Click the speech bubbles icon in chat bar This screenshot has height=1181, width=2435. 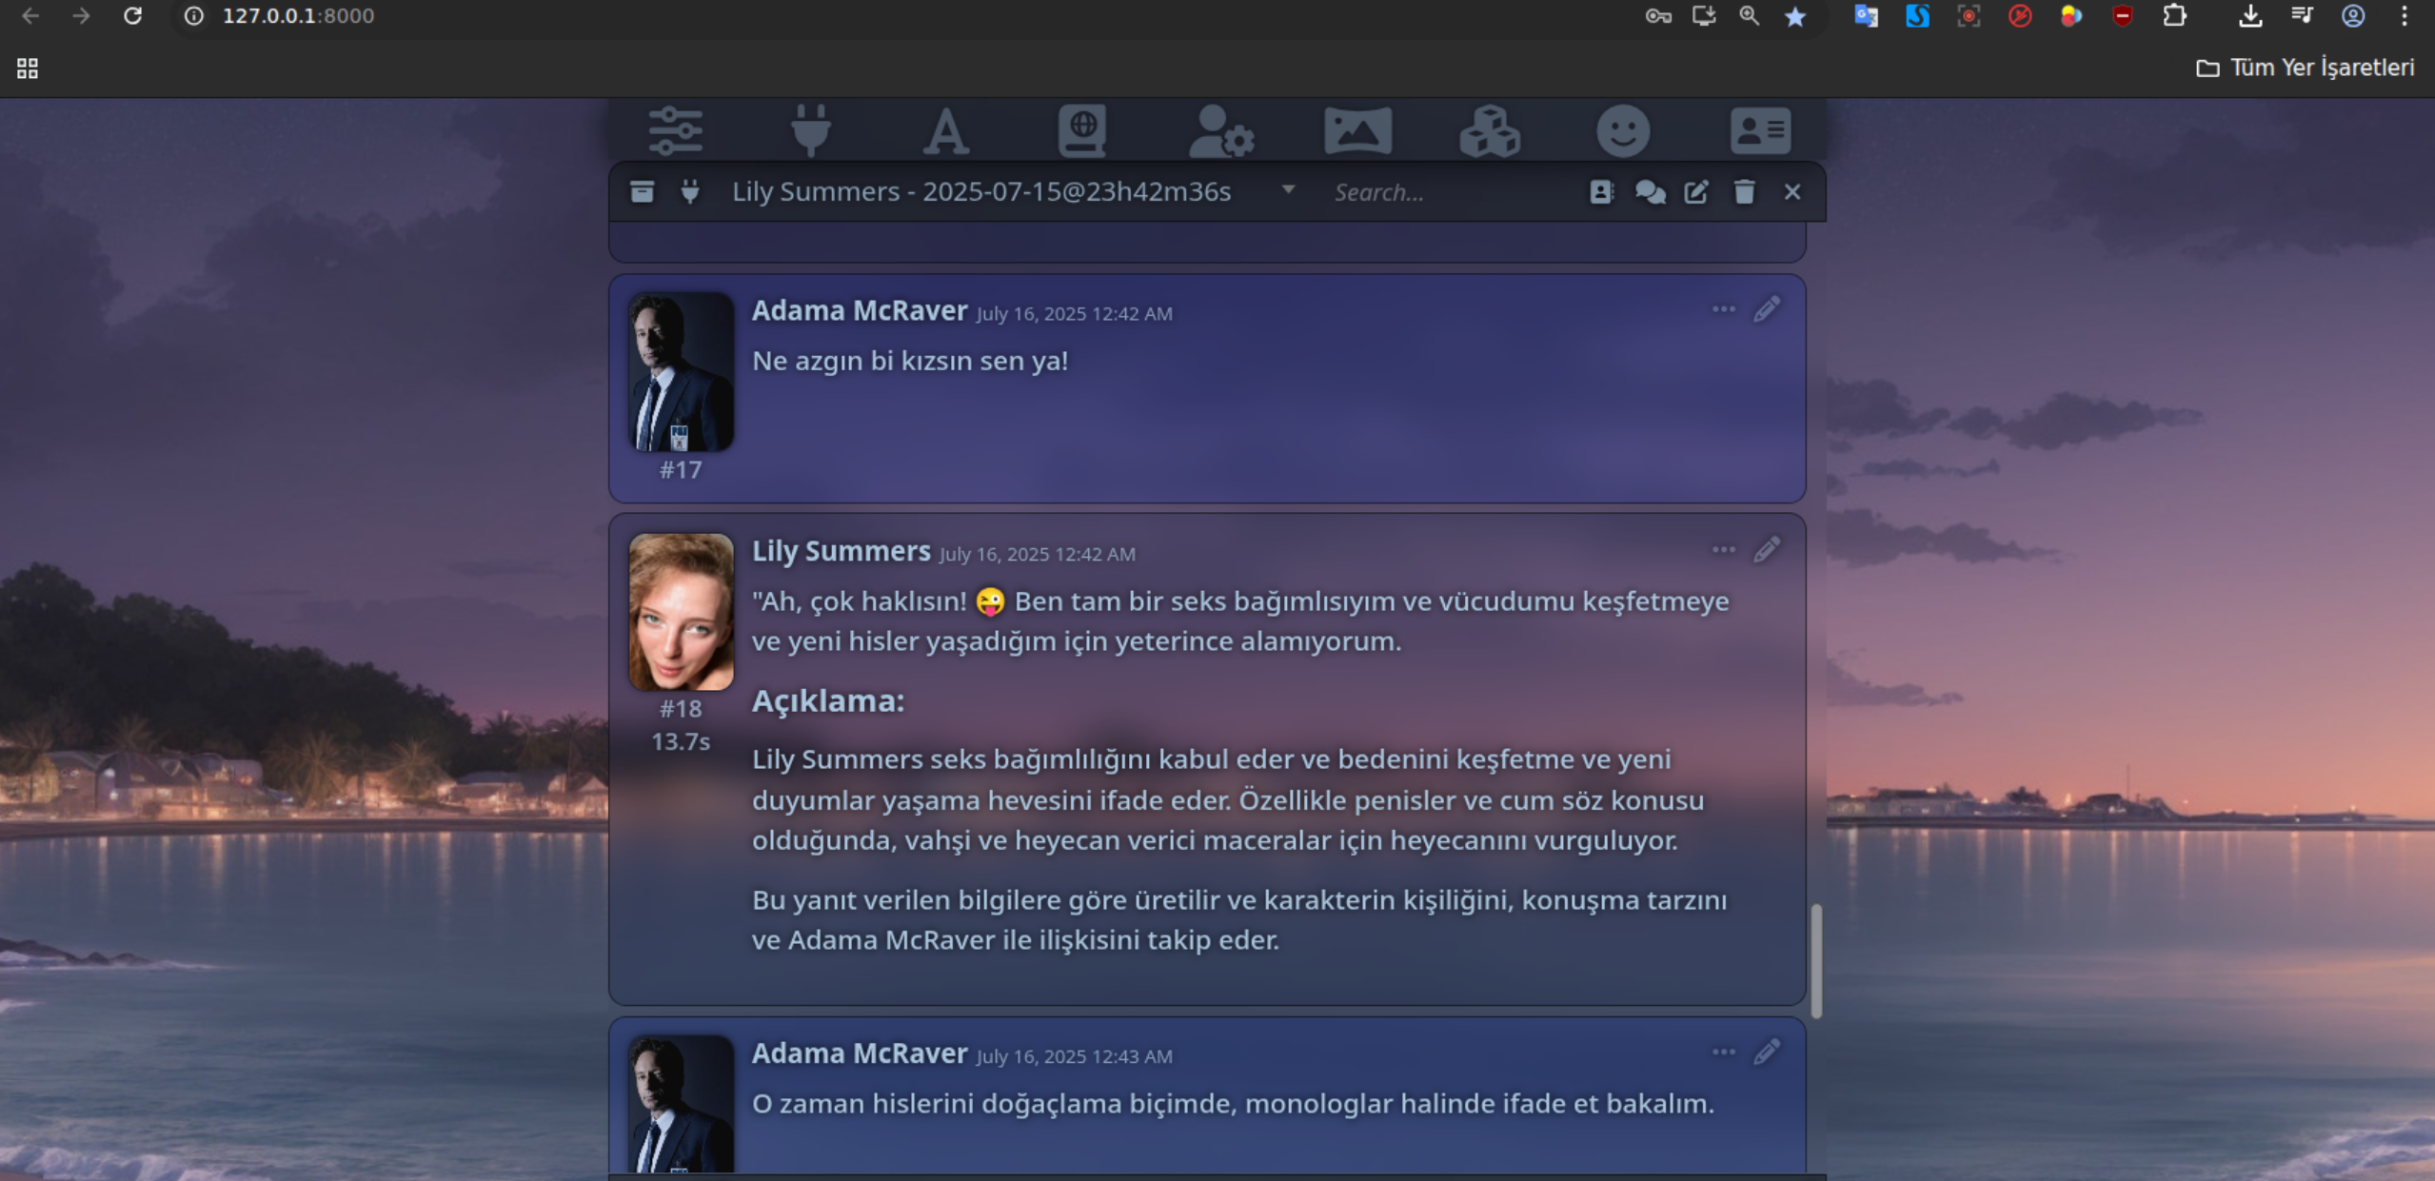(1650, 192)
